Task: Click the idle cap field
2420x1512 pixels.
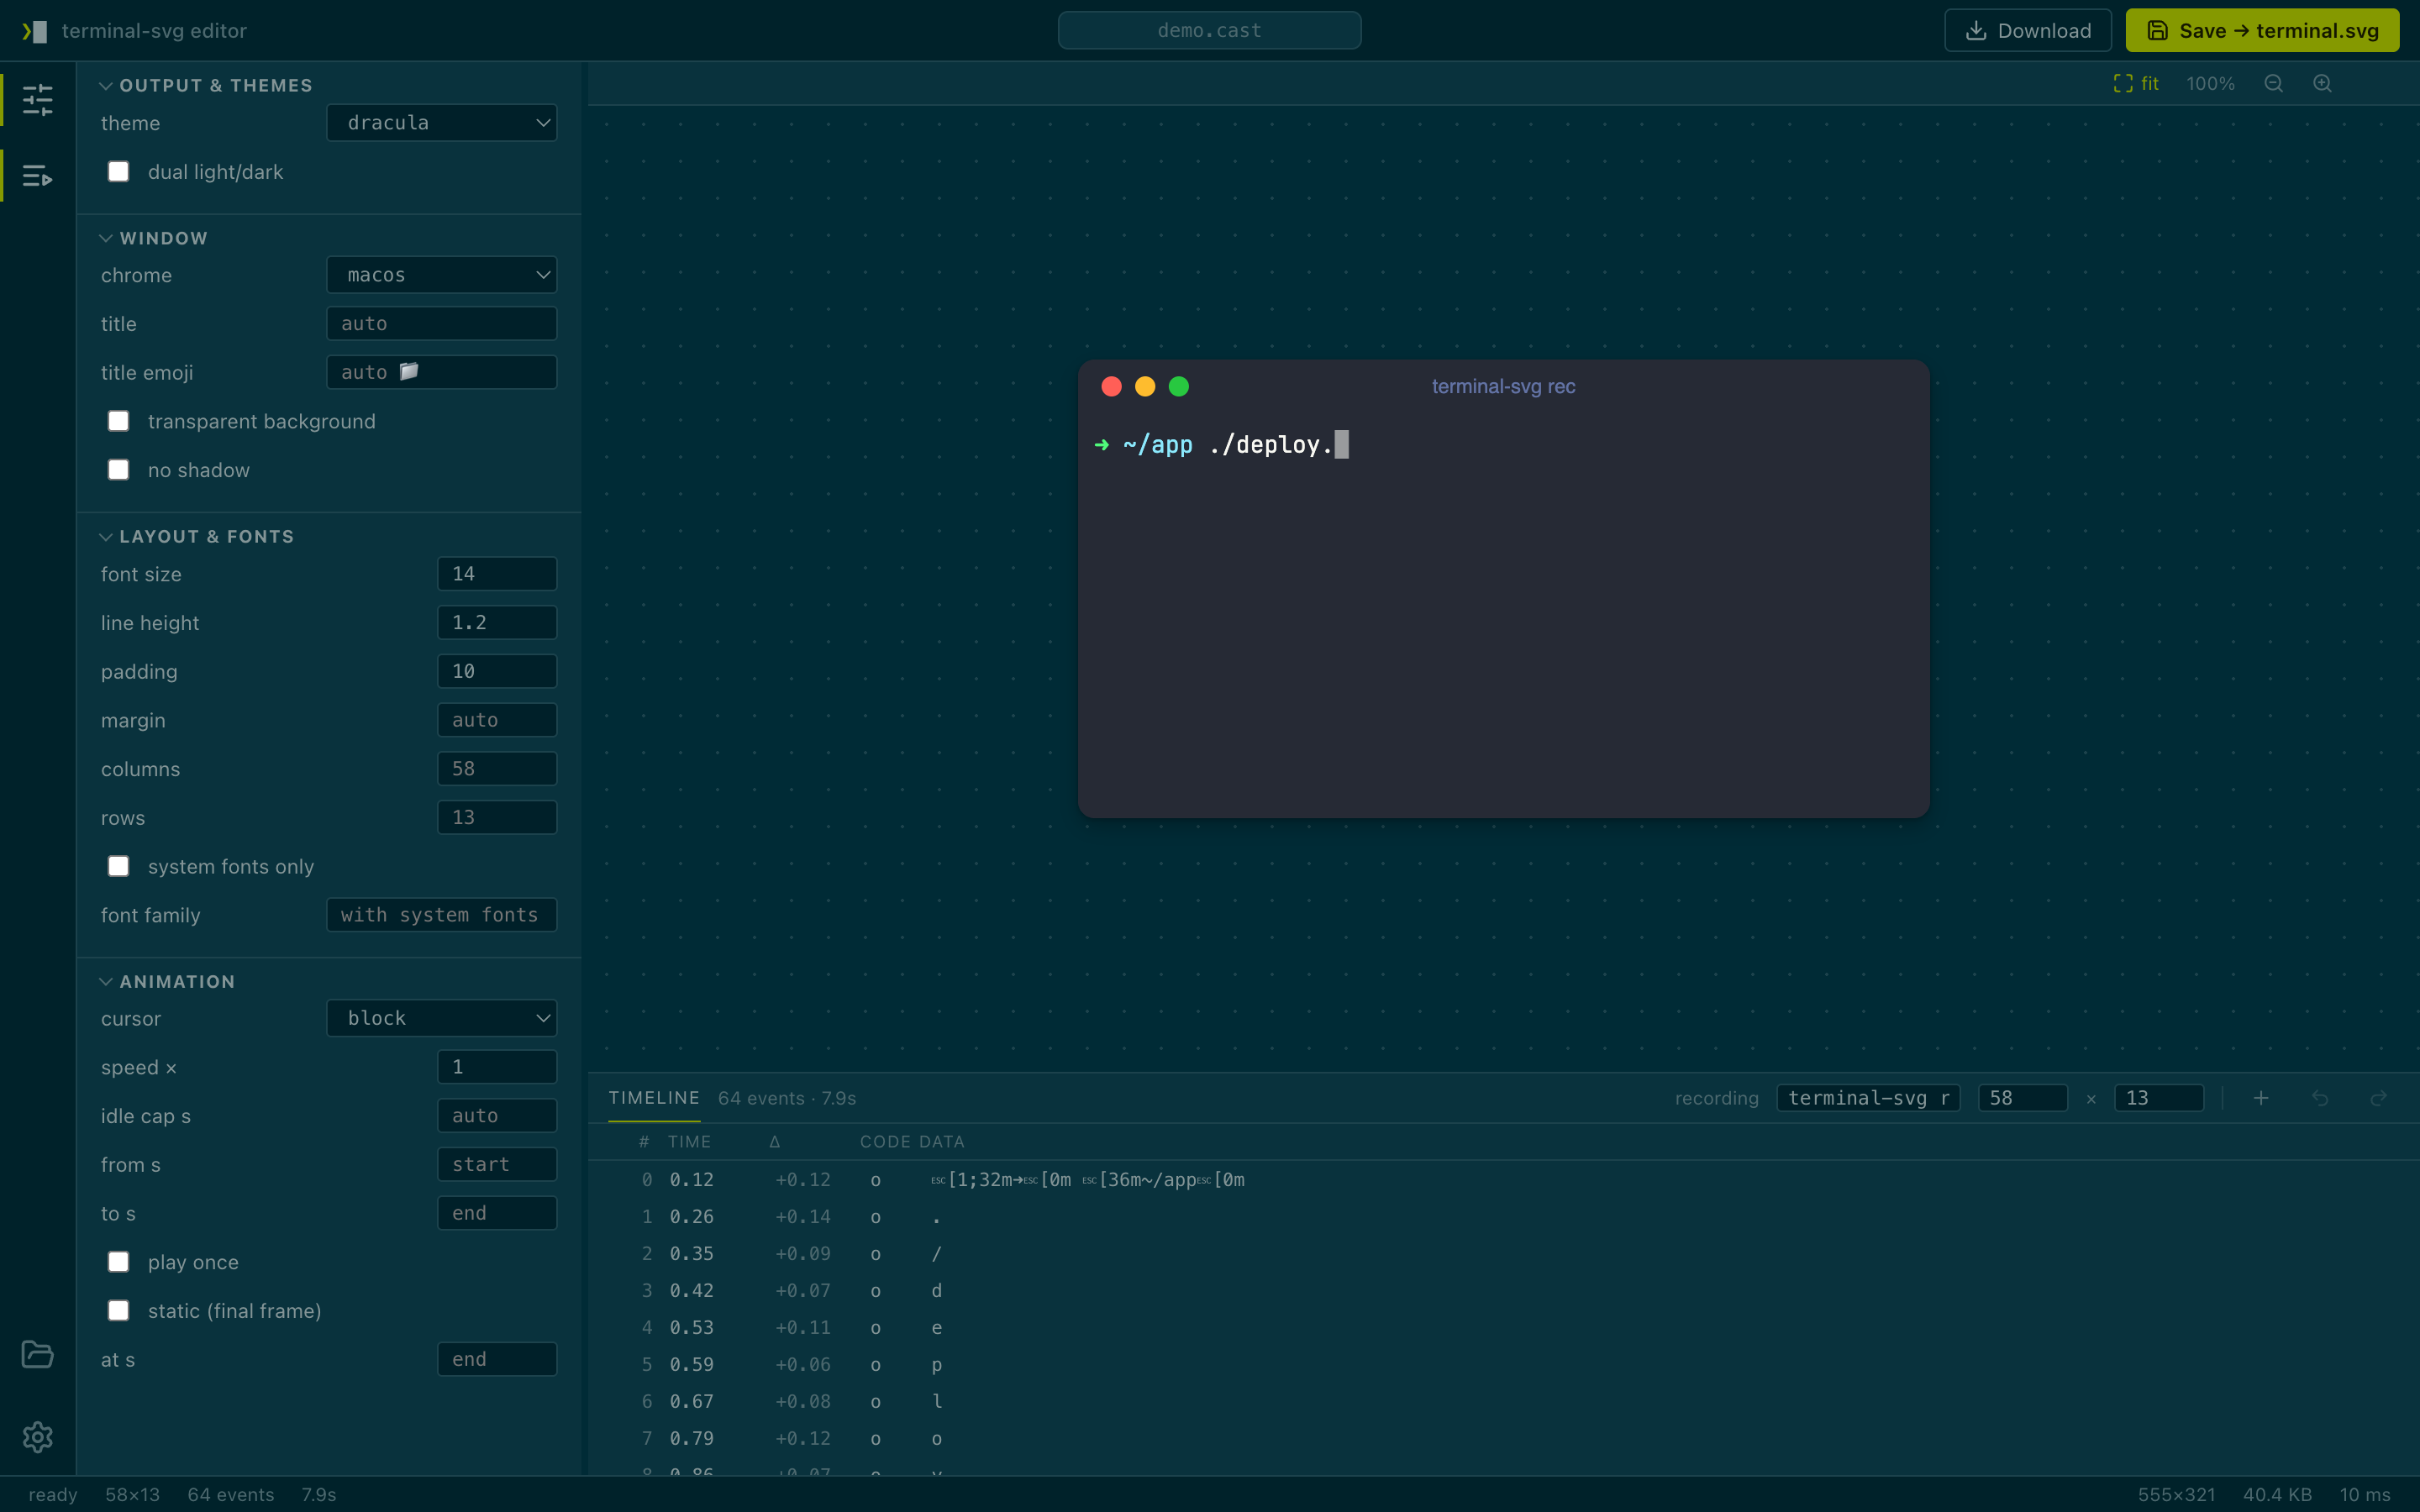Action: [497, 1116]
